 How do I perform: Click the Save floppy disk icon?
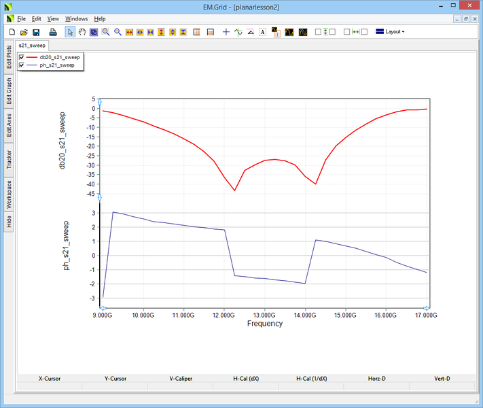point(36,32)
